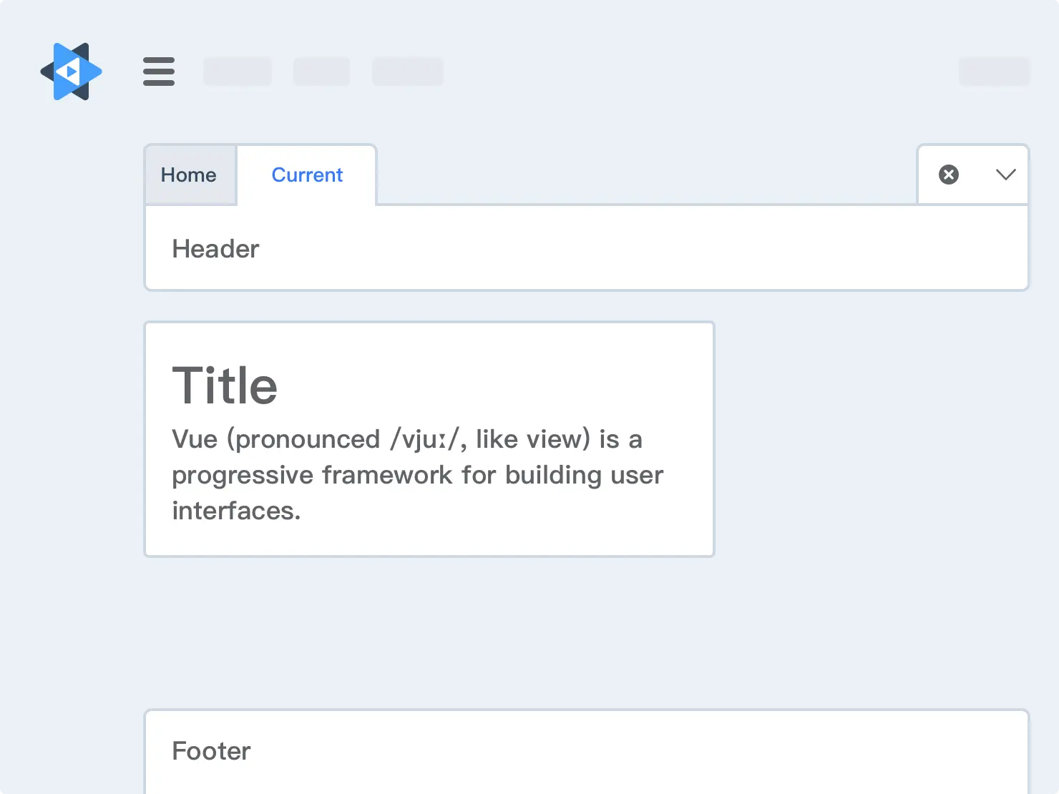The height and width of the screenshot is (794, 1059).
Task: Click the word "progressive" in the description
Action: (243, 476)
